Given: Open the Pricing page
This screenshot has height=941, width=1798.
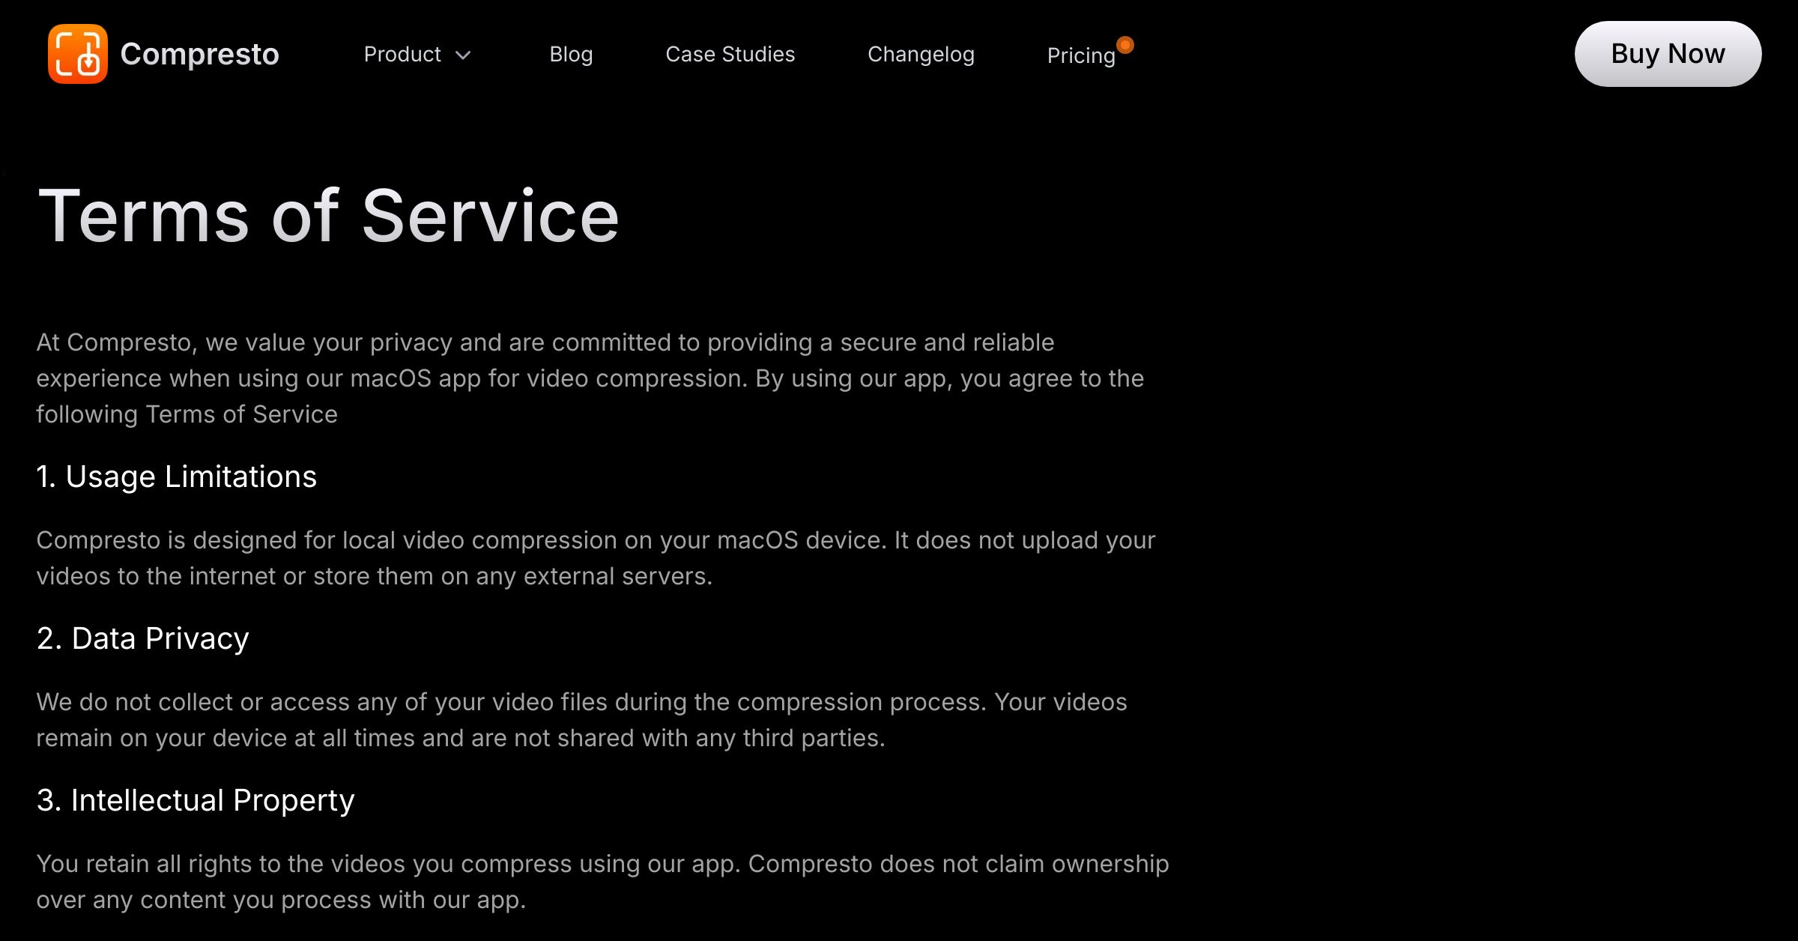Looking at the screenshot, I should pyautogui.click(x=1081, y=55).
